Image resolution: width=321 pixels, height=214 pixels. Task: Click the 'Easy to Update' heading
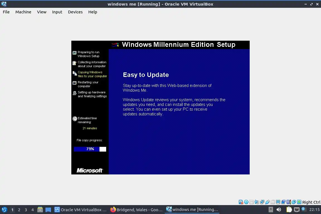pos(146,75)
